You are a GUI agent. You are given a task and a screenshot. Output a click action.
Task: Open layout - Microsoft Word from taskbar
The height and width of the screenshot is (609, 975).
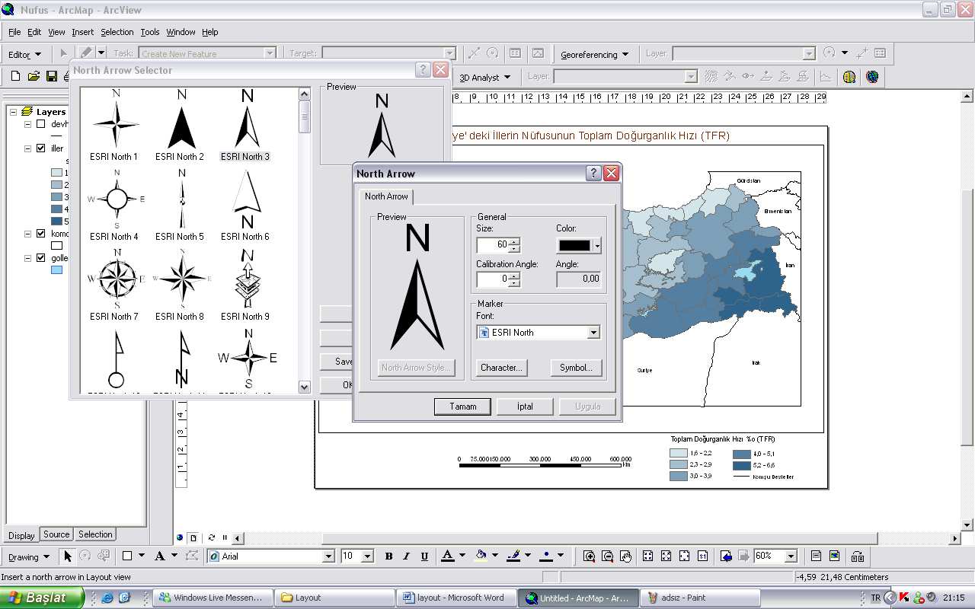(x=457, y=598)
